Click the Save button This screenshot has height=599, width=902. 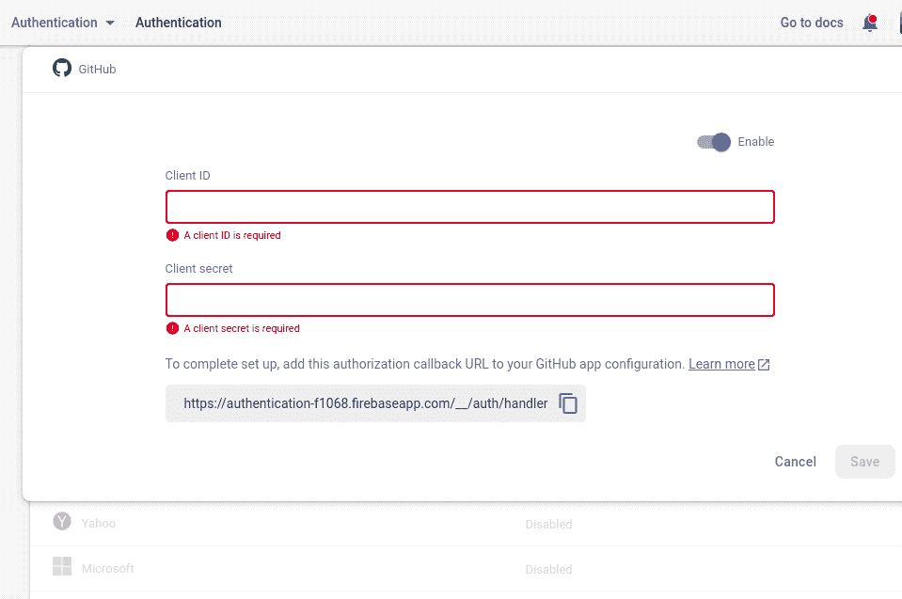pos(864,462)
